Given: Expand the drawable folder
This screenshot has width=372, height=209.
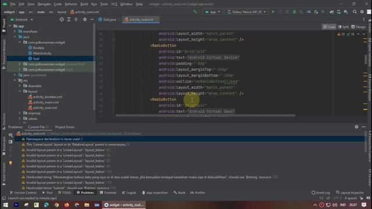Looking at the screenshot, I should [20, 86].
